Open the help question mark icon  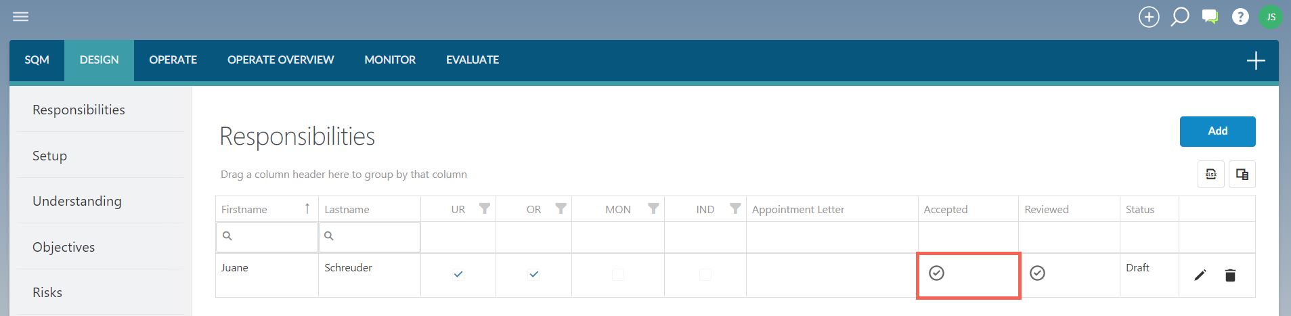pos(1240,17)
